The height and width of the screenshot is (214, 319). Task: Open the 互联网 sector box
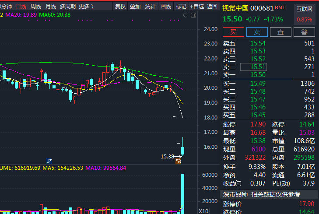click(x=305, y=14)
